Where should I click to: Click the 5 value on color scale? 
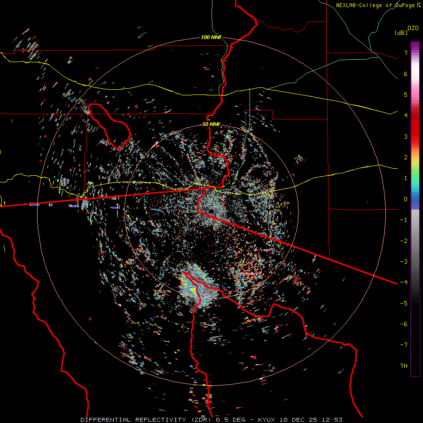pos(406,94)
